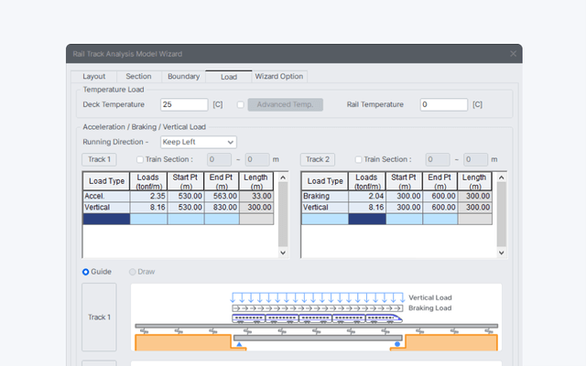Screen dimensions: 586x366
Task: Click the Advanced Temp. button
Action: (285, 104)
